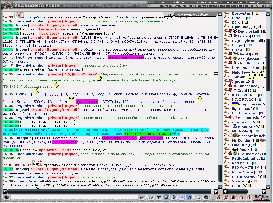Open info icon next to DJik[8]
The image size is (273, 203).
246,22
